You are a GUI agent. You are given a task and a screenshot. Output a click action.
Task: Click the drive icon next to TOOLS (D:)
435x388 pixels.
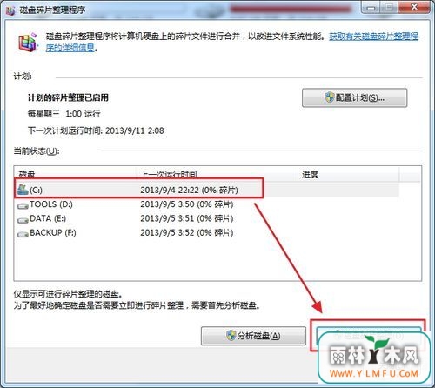click(x=23, y=206)
